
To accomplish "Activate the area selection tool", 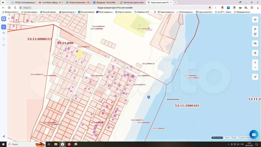I will click(x=4, y=39).
